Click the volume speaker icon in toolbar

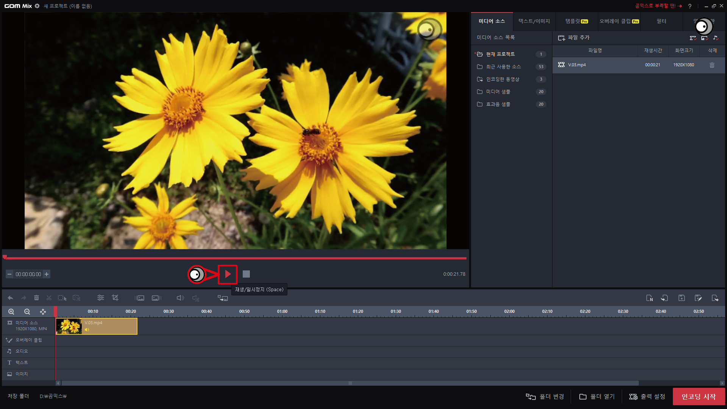pos(180,298)
